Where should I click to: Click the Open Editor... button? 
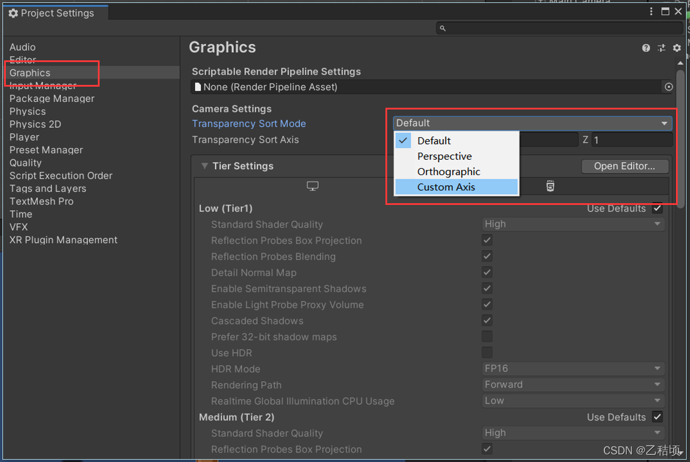click(x=624, y=166)
